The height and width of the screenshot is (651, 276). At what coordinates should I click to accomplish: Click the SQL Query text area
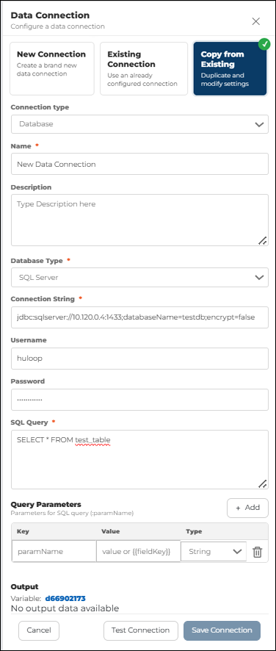pos(139,460)
